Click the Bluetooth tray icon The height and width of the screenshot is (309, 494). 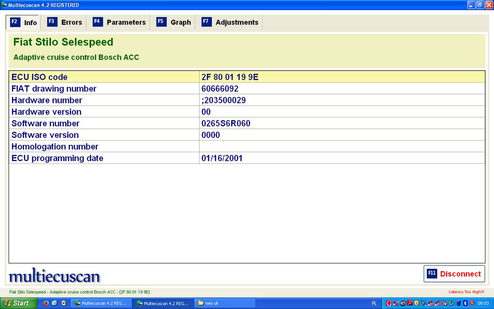click(x=465, y=303)
